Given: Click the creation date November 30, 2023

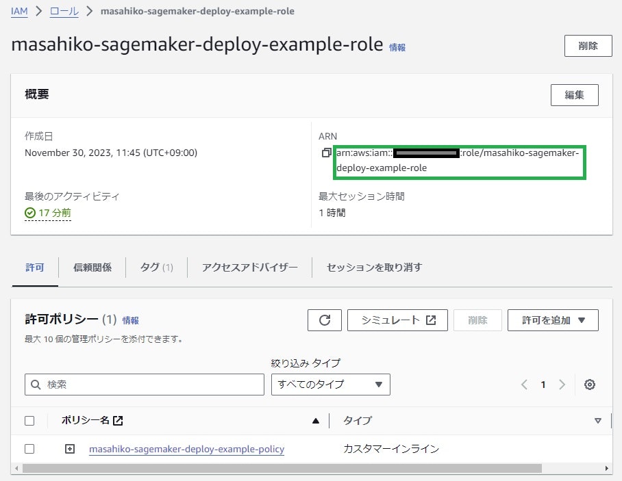Looking at the screenshot, I should click(111, 153).
